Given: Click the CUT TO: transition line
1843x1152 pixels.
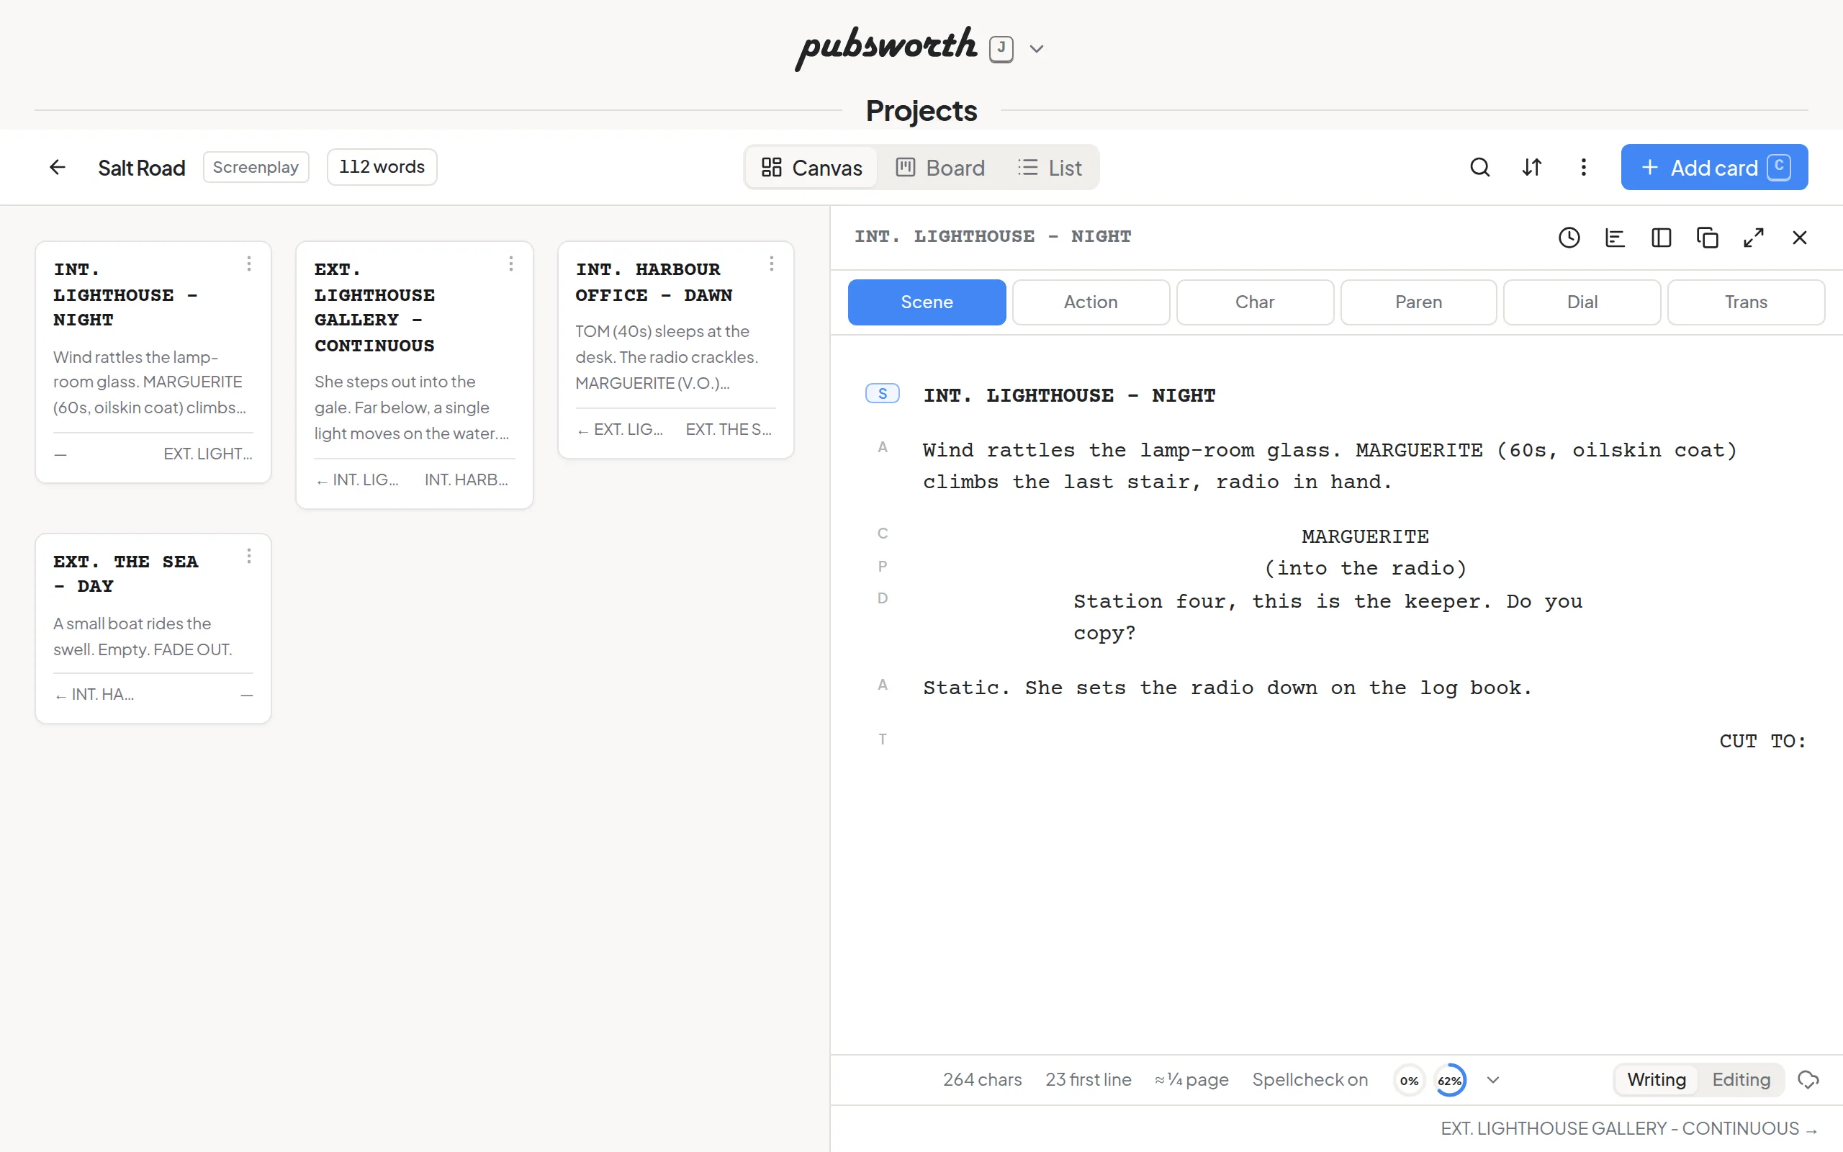Looking at the screenshot, I should click(x=1762, y=741).
